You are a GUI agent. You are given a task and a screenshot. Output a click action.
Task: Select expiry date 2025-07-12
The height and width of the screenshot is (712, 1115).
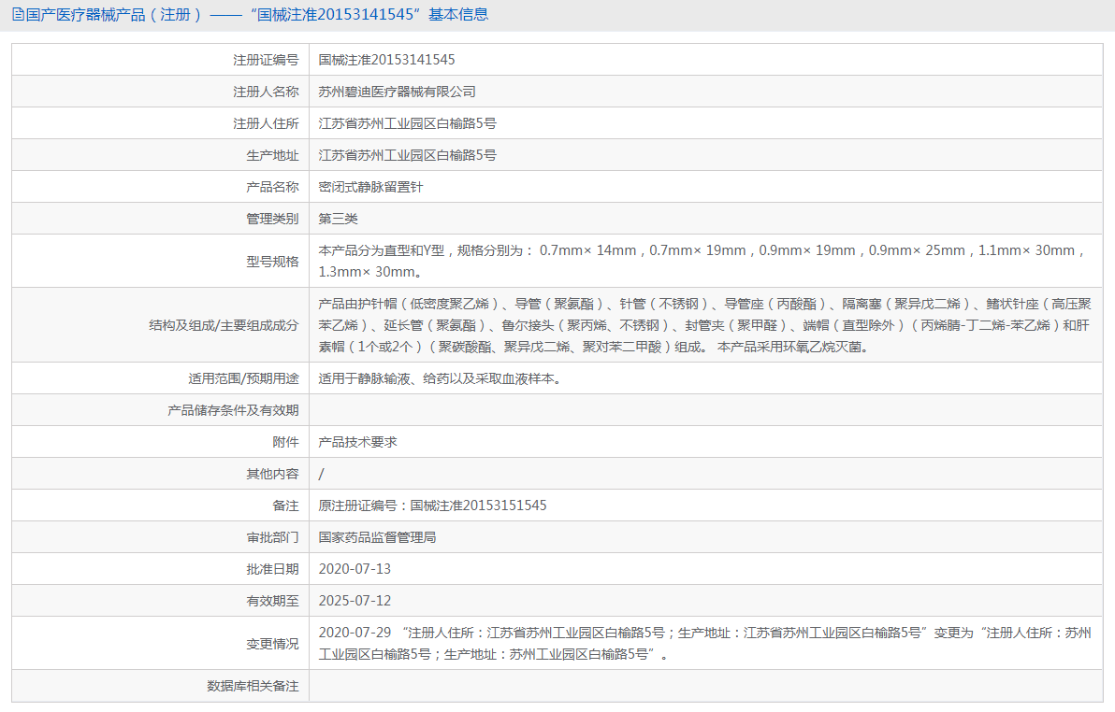pyautogui.click(x=355, y=601)
